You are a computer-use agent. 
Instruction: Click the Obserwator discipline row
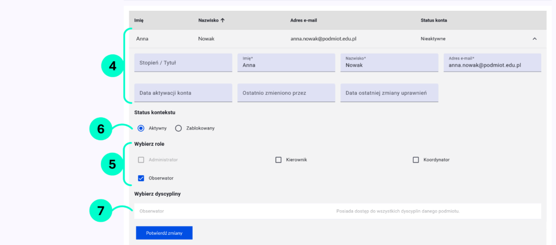(x=337, y=211)
